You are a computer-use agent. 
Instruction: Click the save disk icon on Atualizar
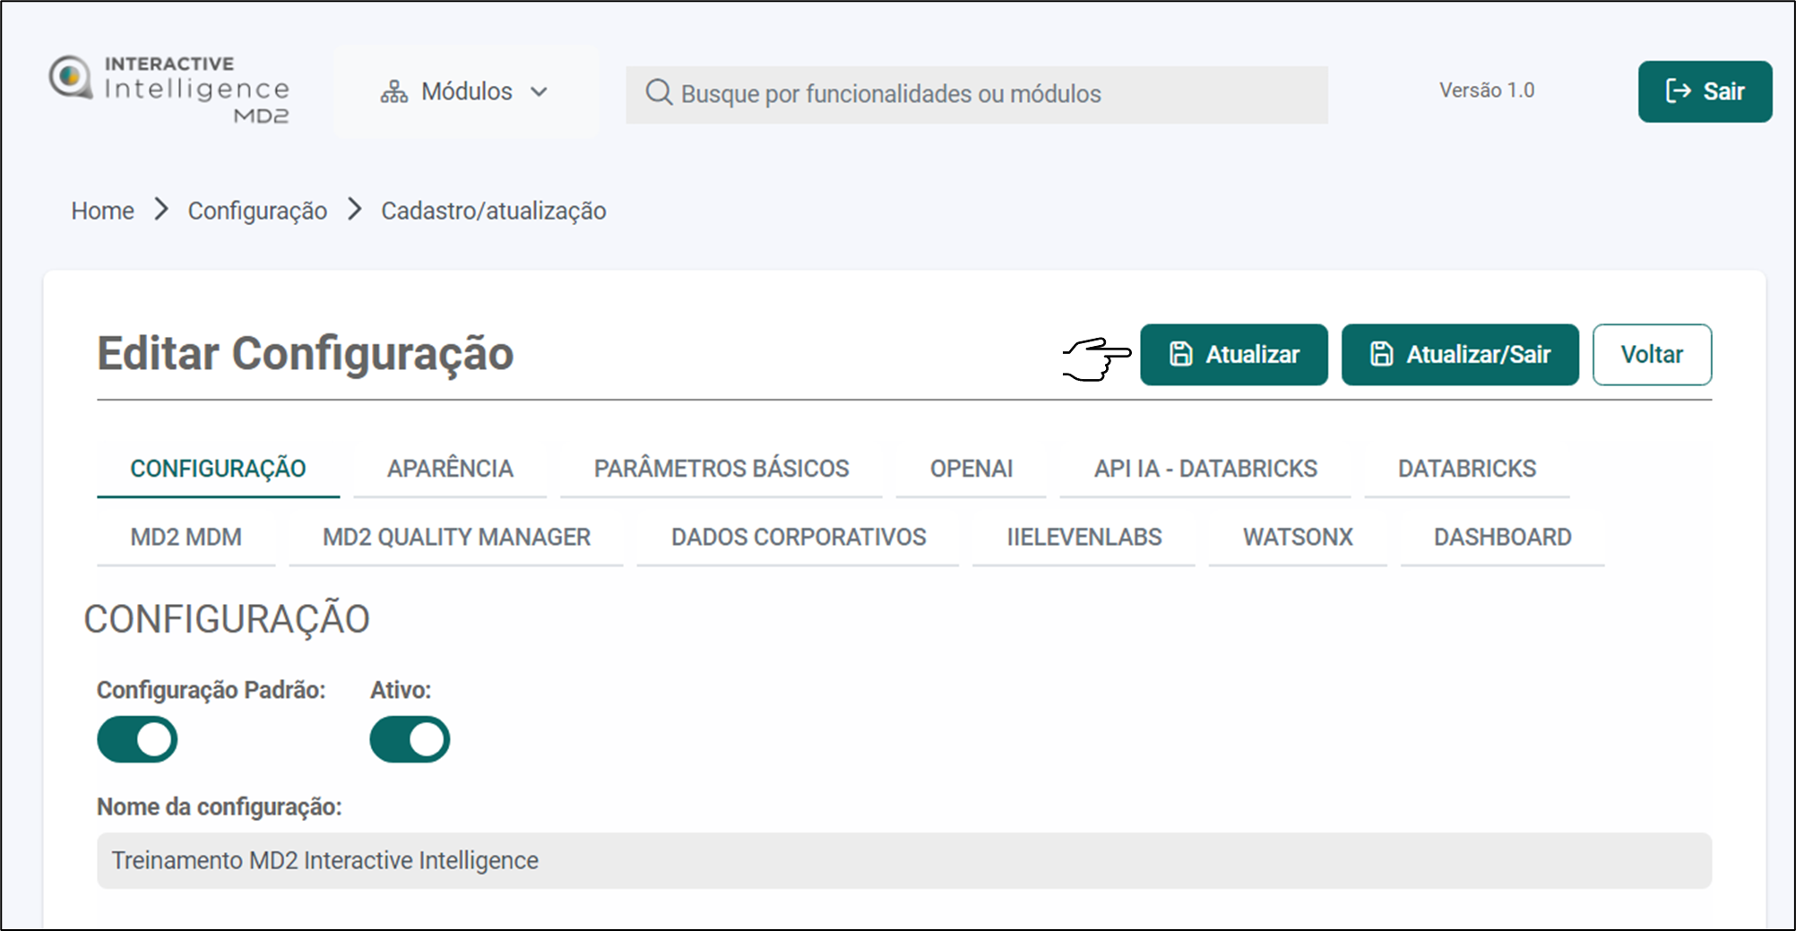click(1180, 355)
